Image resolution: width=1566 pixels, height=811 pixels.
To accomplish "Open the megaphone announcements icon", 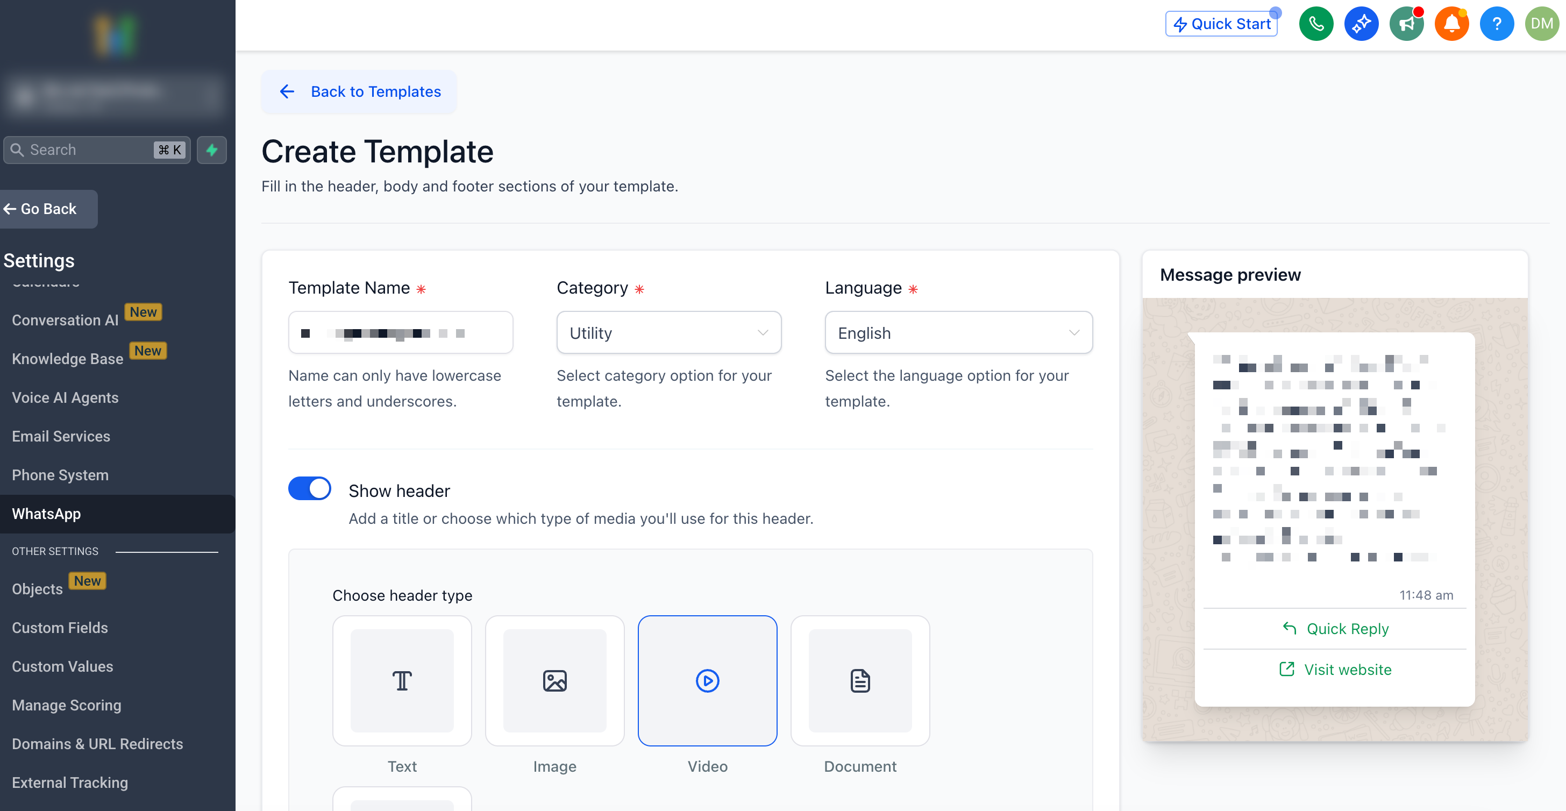I will click(1406, 24).
